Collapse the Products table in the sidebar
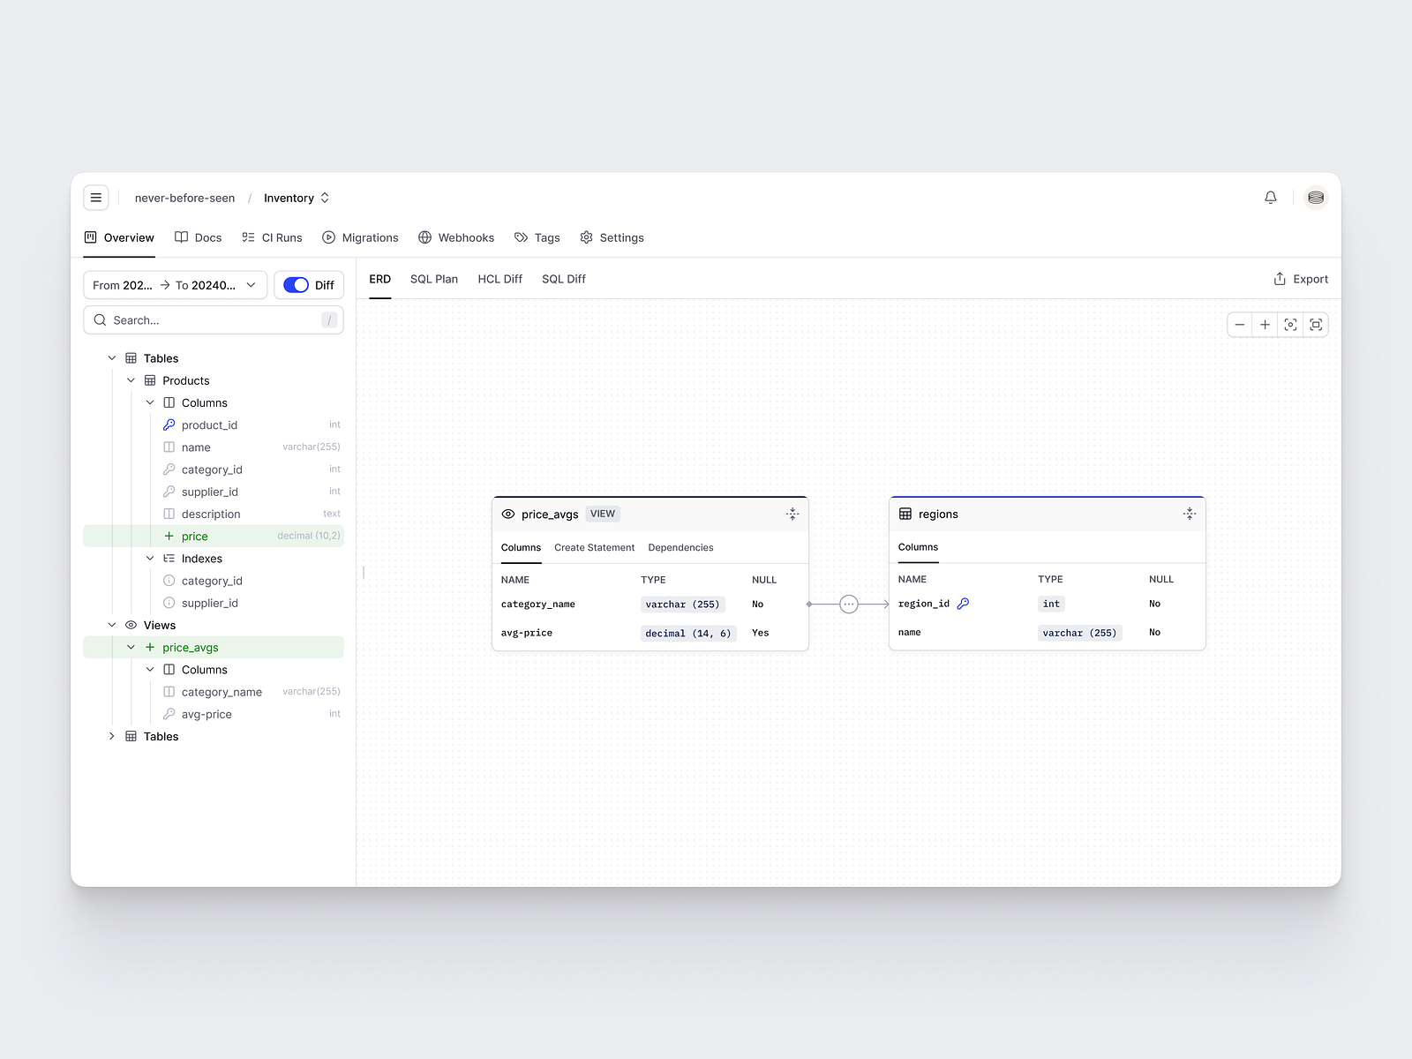Viewport: 1412px width, 1059px height. 131,379
